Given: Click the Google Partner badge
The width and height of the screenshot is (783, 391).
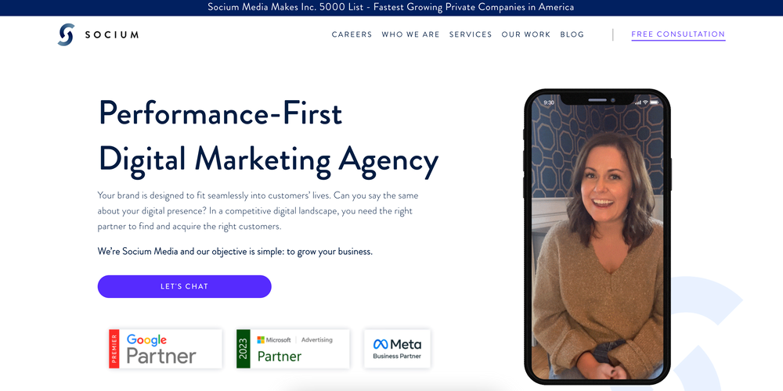Looking at the screenshot, I should pyautogui.click(x=165, y=349).
